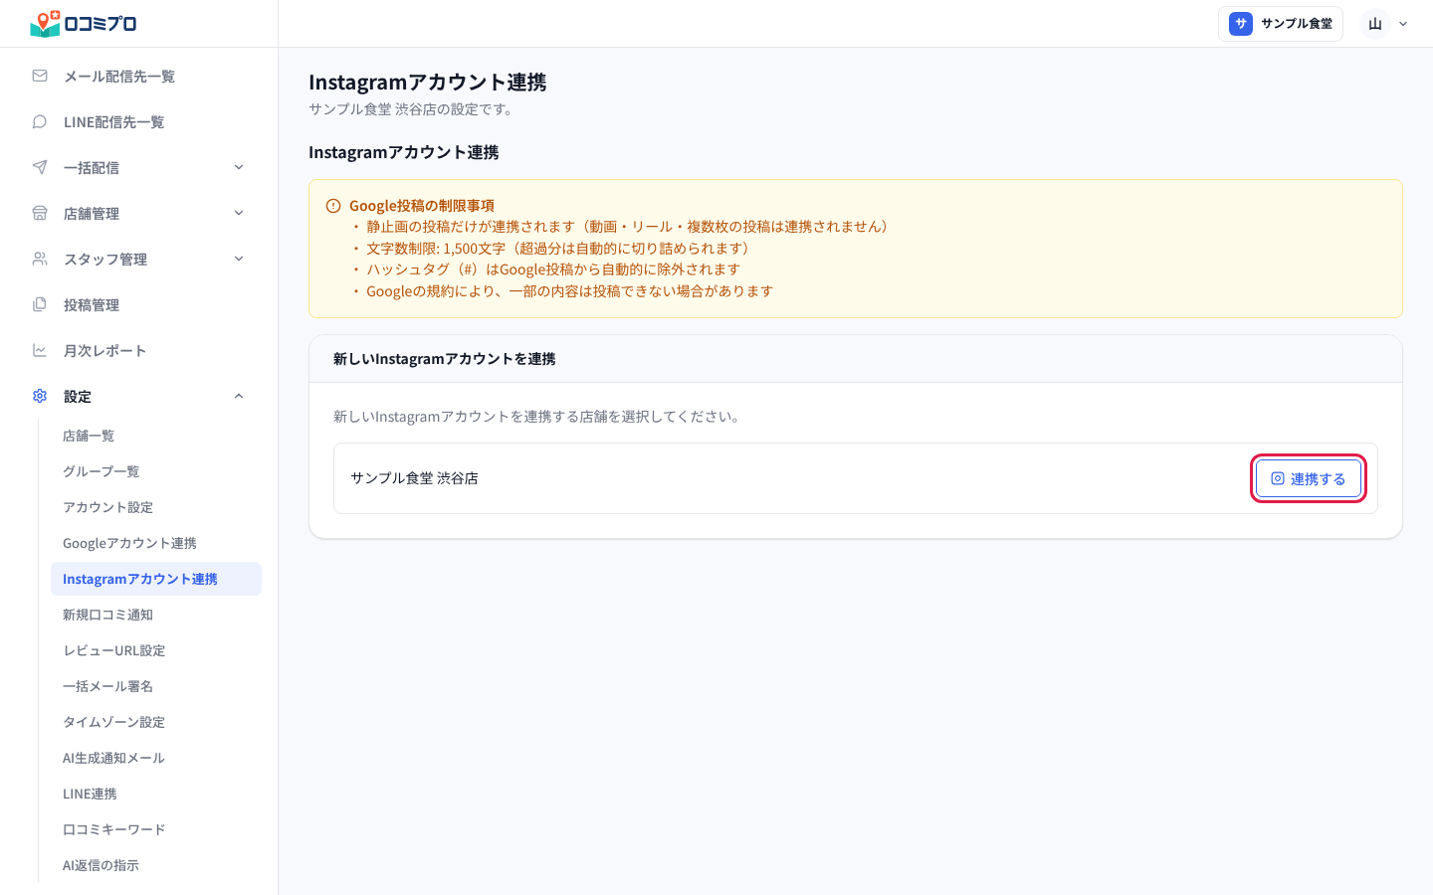Screen dimensions: 1433x895
Task: Click the paper plane icon for 一括配信
Action: coord(40,167)
